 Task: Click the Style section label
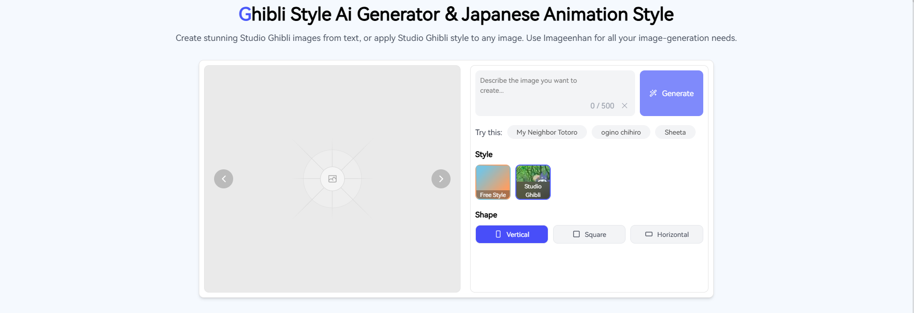483,154
